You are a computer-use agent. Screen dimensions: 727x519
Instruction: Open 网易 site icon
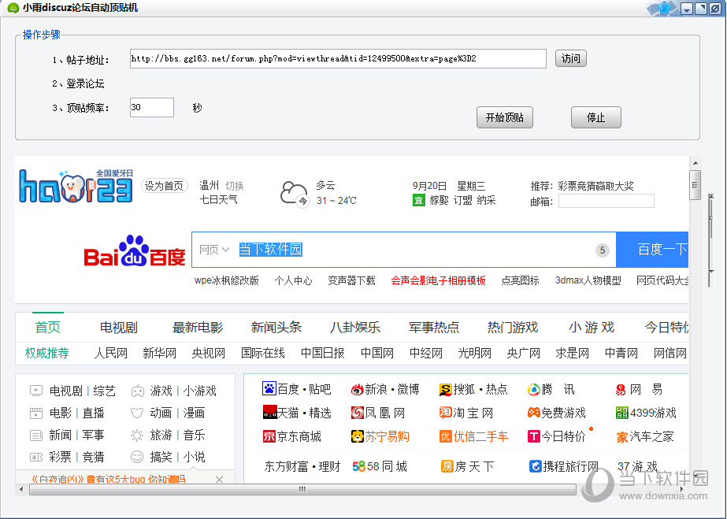621,390
